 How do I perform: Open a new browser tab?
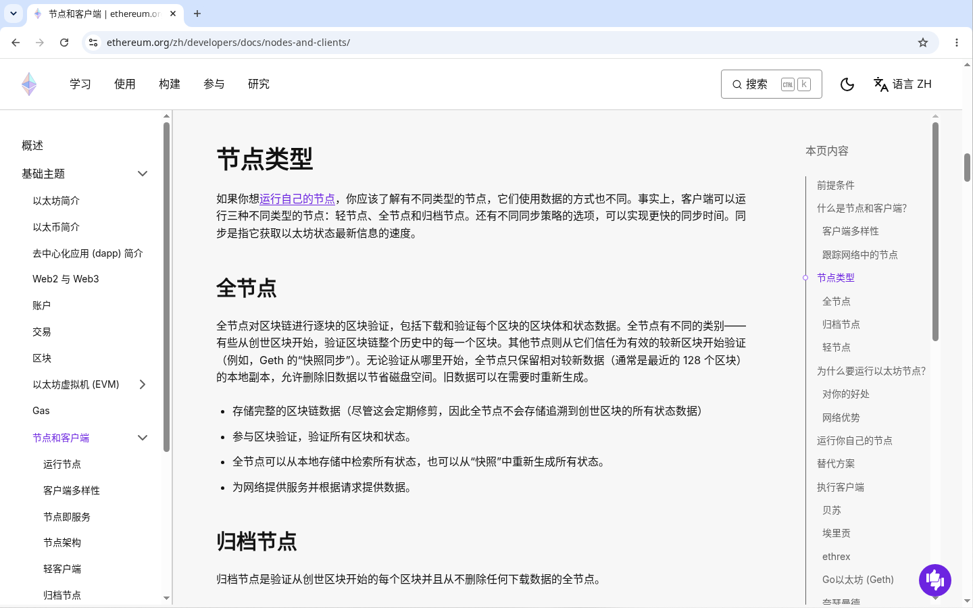coord(197,14)
